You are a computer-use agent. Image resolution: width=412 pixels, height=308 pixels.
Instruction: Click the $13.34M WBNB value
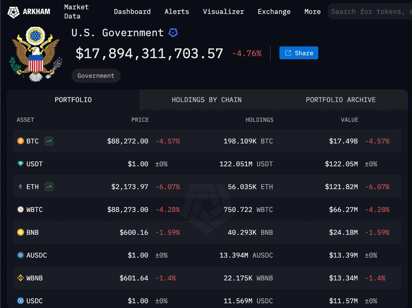[x=343, y=278]
